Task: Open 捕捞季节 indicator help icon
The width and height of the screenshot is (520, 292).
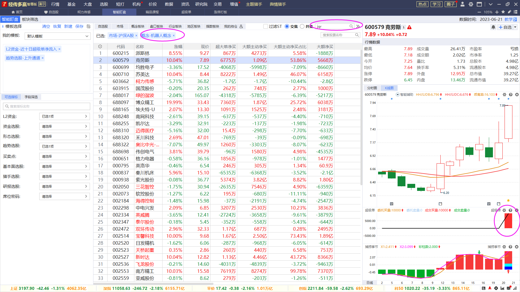Action: pyautogui.click(x=510, y=247)
